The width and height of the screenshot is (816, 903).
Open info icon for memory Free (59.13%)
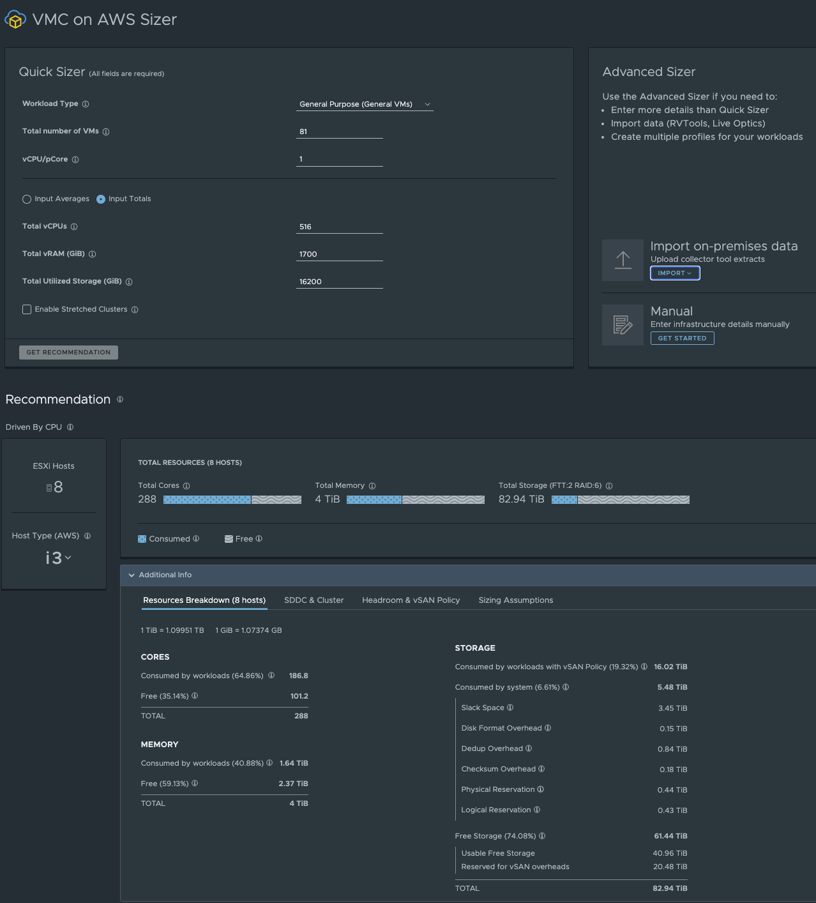tap(195, 783)
